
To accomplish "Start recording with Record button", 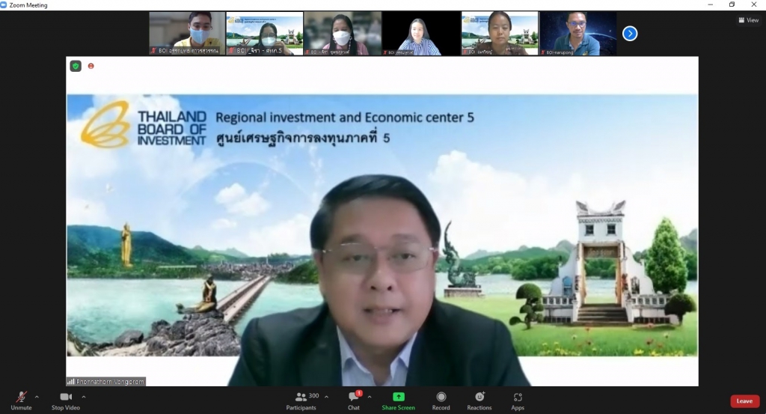I will tap(441, 401).
